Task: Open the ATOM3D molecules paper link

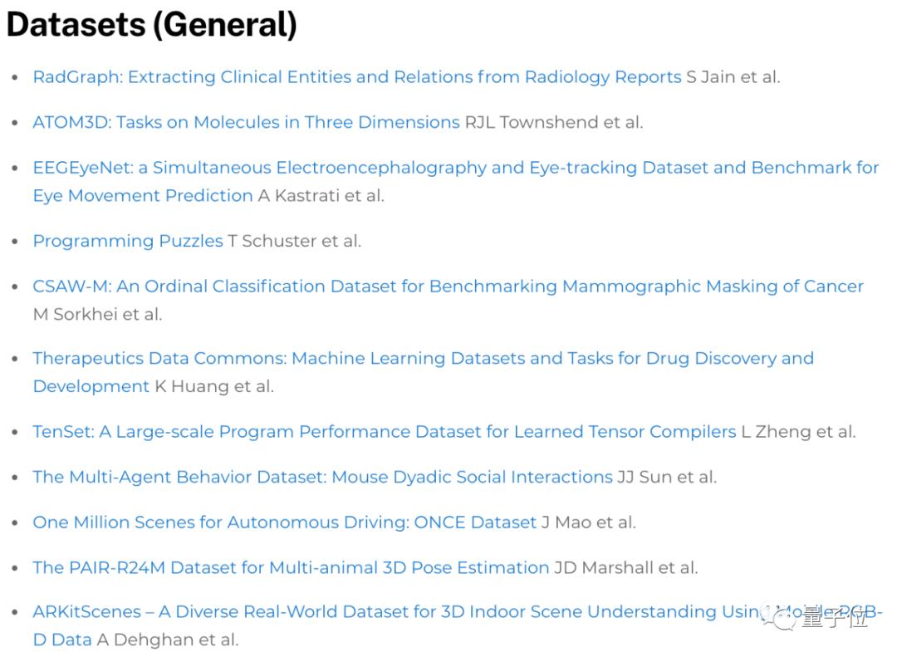Action: (x=246, y=122)
